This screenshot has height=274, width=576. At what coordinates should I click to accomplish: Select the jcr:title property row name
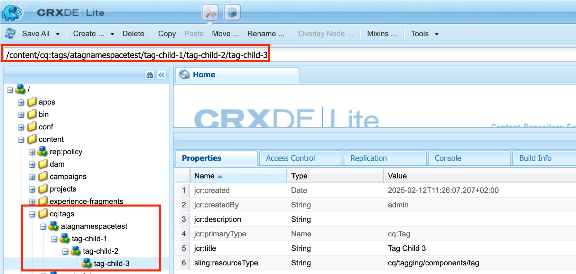(x=205, y=248)
